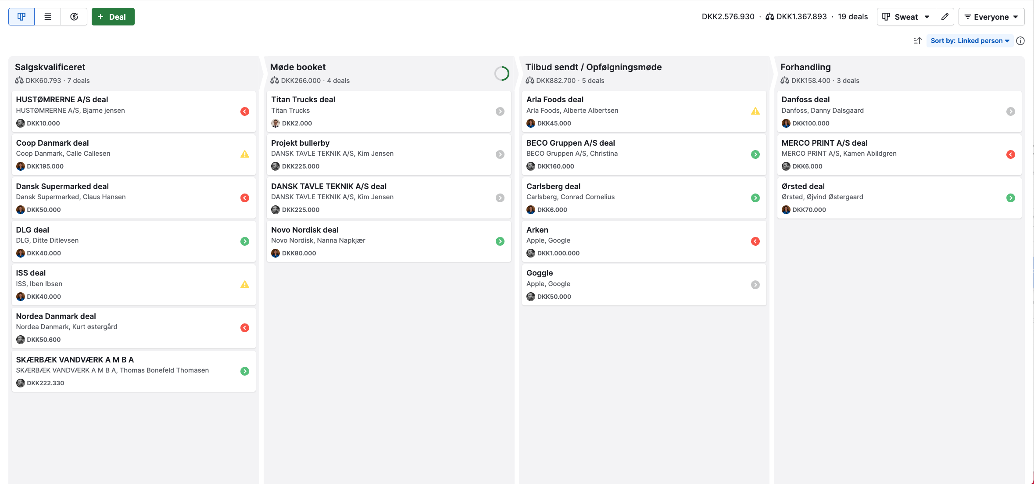This screenshot has height=484, width=1034.
Task: Open Novo Nordisk deal title
Action: click(304, 230)
